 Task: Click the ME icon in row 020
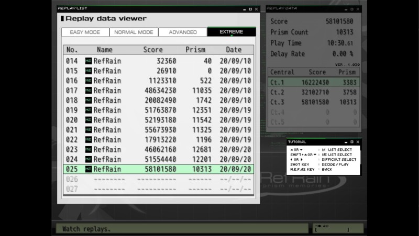[x=89, y=120]
